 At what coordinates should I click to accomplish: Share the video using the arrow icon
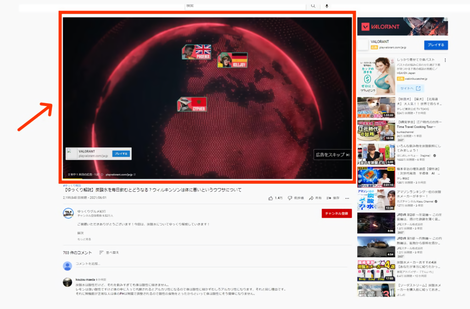coord(311,198)
